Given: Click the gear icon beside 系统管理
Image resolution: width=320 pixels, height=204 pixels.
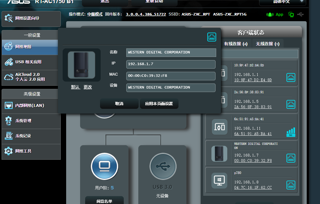Looking at the screenshot, I should pyautogui.click(x=8, y=121).
